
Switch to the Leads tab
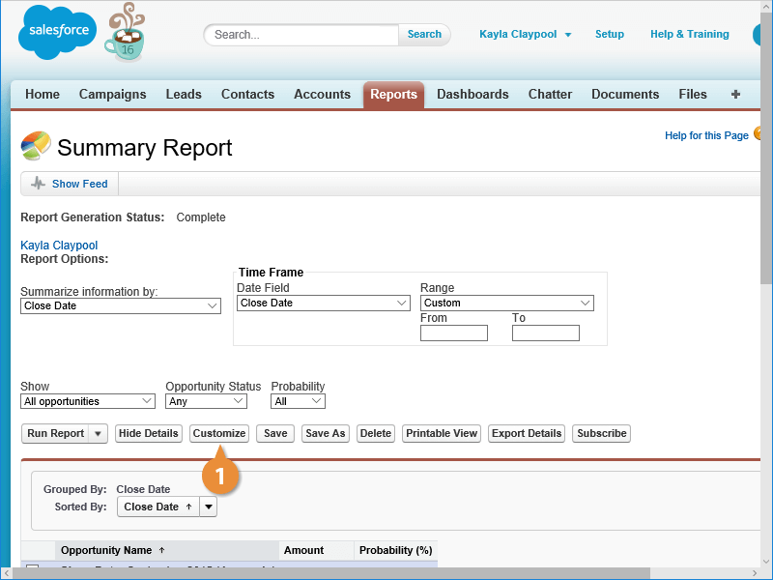click(184, 94)
